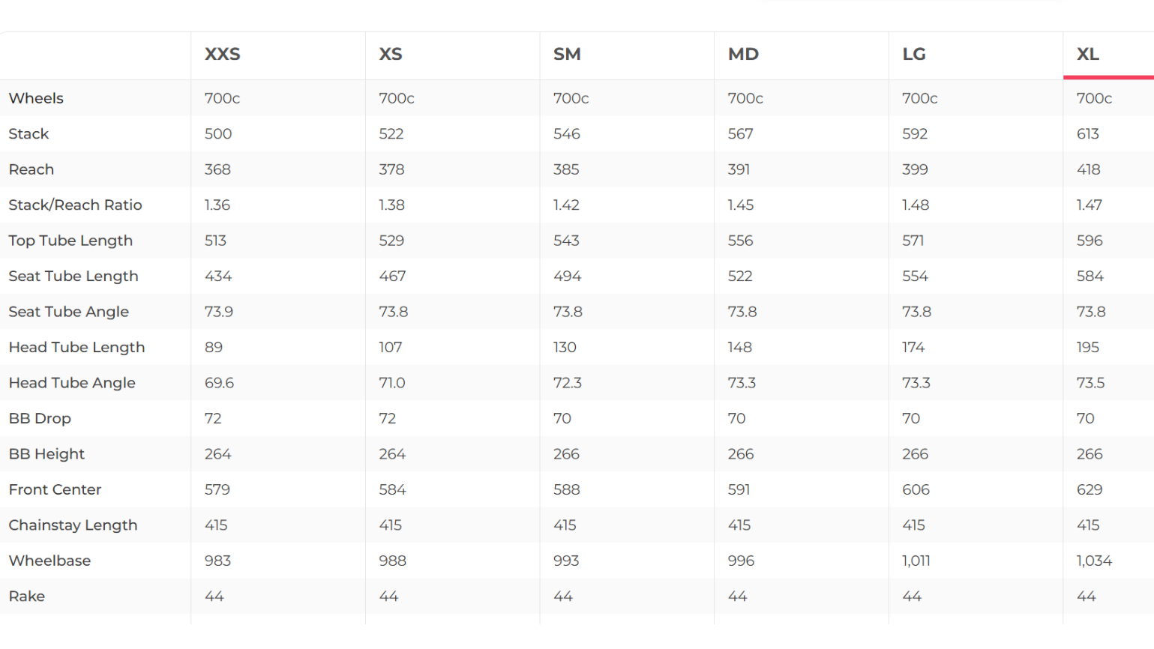The image size is (1154, 649).
Task: Select the XS size column header
Action: (391, 55)
